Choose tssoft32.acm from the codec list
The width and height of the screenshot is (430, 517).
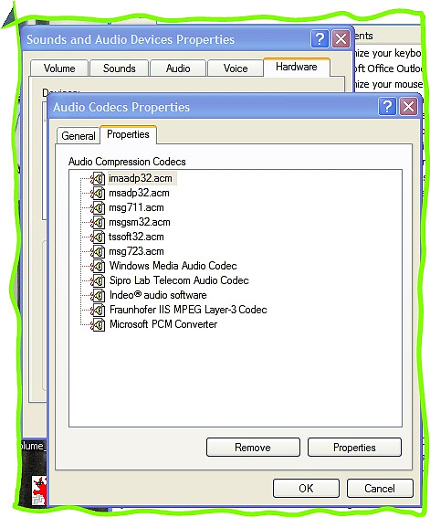coord(136,237)
